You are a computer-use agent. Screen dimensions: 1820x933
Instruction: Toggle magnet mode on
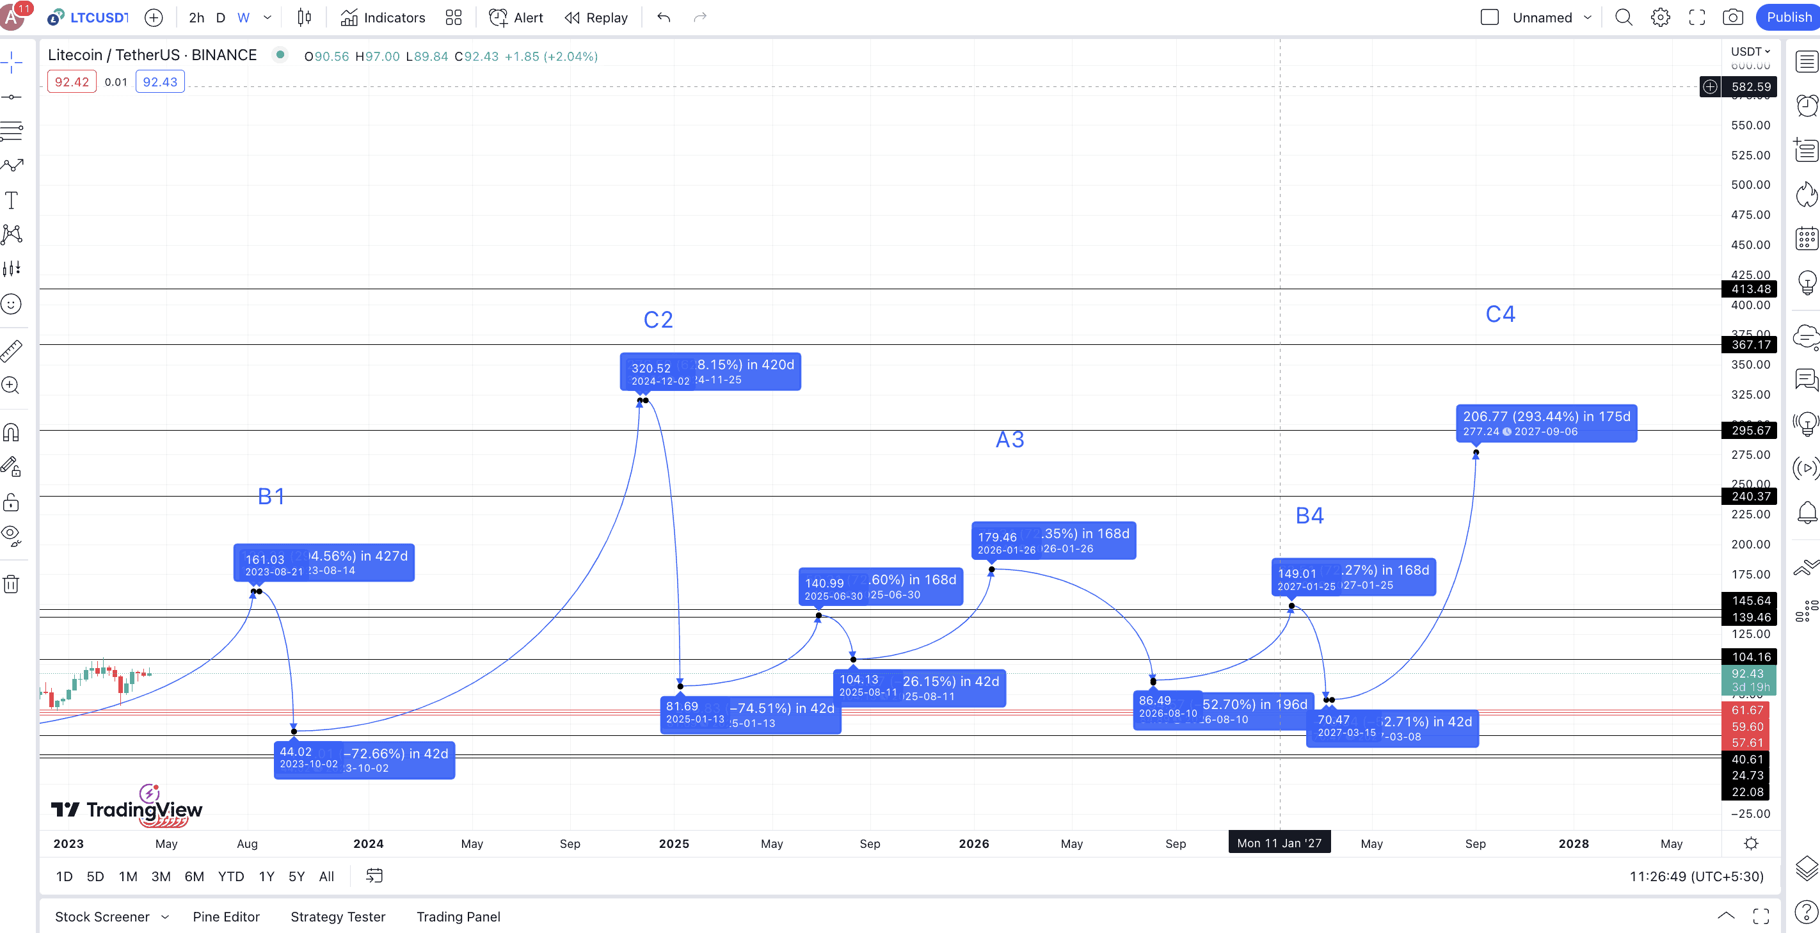[x=12, y=432]
